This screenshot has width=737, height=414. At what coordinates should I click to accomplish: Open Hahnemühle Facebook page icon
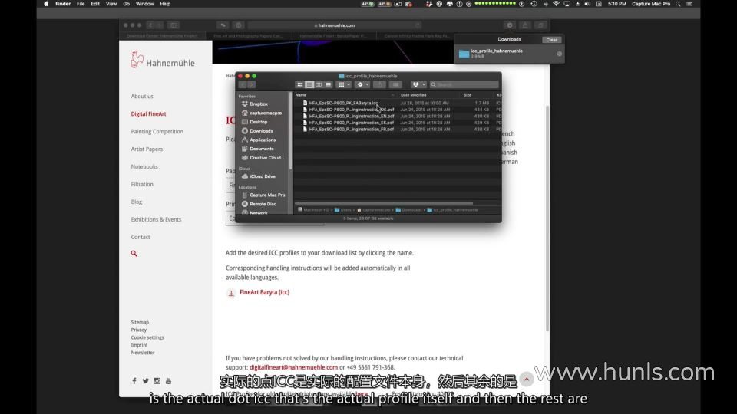coord(134,381)
